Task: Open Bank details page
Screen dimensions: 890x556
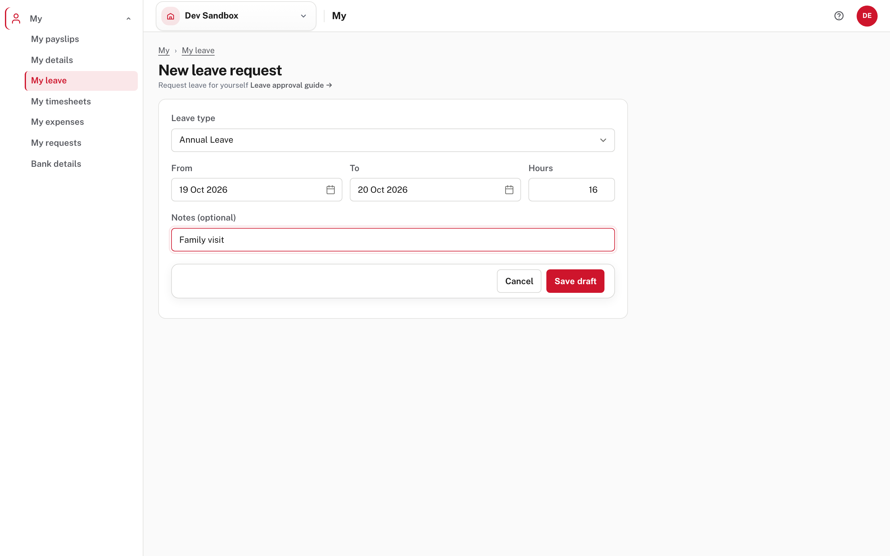Action: (x=56, y=164)
